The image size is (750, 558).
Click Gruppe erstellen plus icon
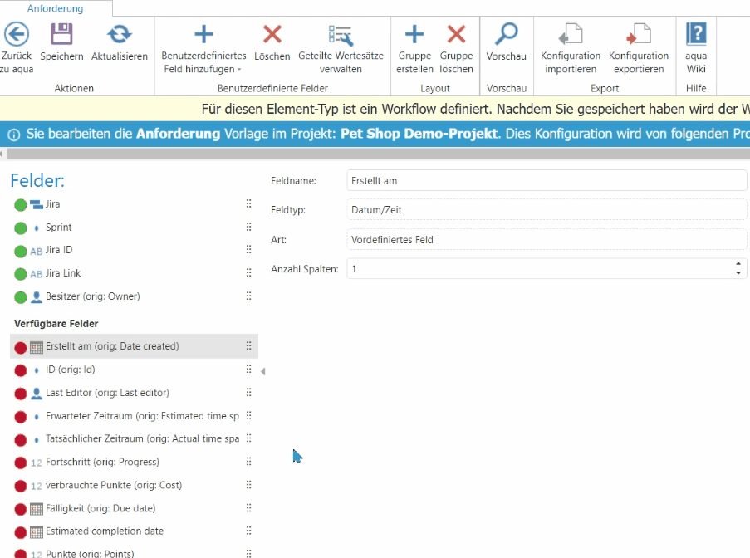(x=414, y=34)
